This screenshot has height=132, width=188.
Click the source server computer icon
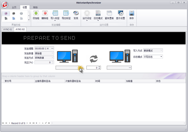click(x=67, y=56)
